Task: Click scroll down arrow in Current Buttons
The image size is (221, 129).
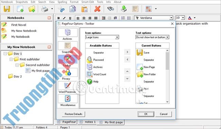Action: click(167, 102)
